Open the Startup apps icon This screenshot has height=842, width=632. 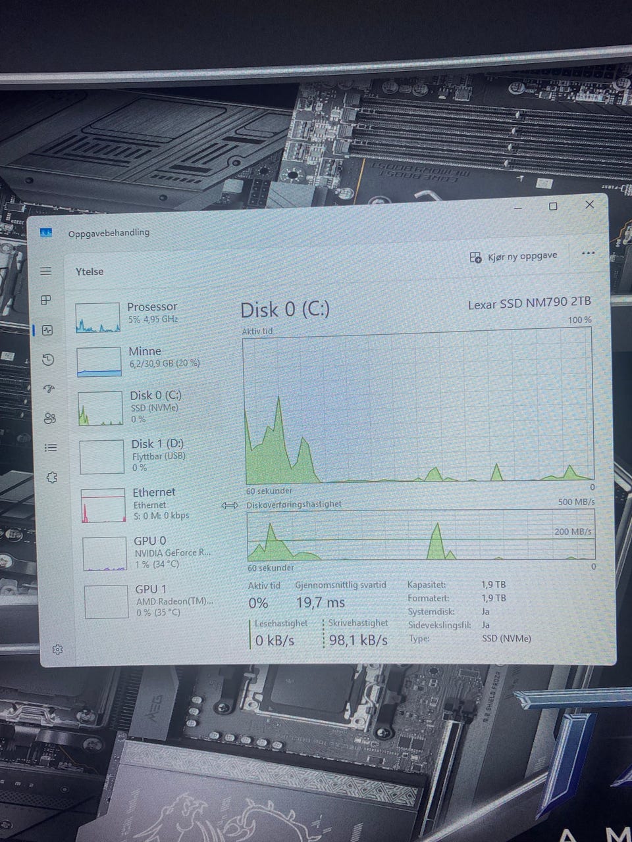[49, 389]
